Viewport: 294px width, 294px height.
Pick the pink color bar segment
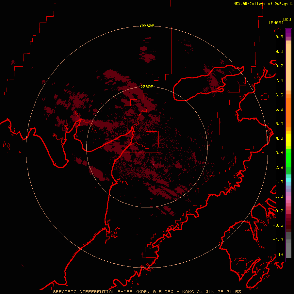coord(288,198)
